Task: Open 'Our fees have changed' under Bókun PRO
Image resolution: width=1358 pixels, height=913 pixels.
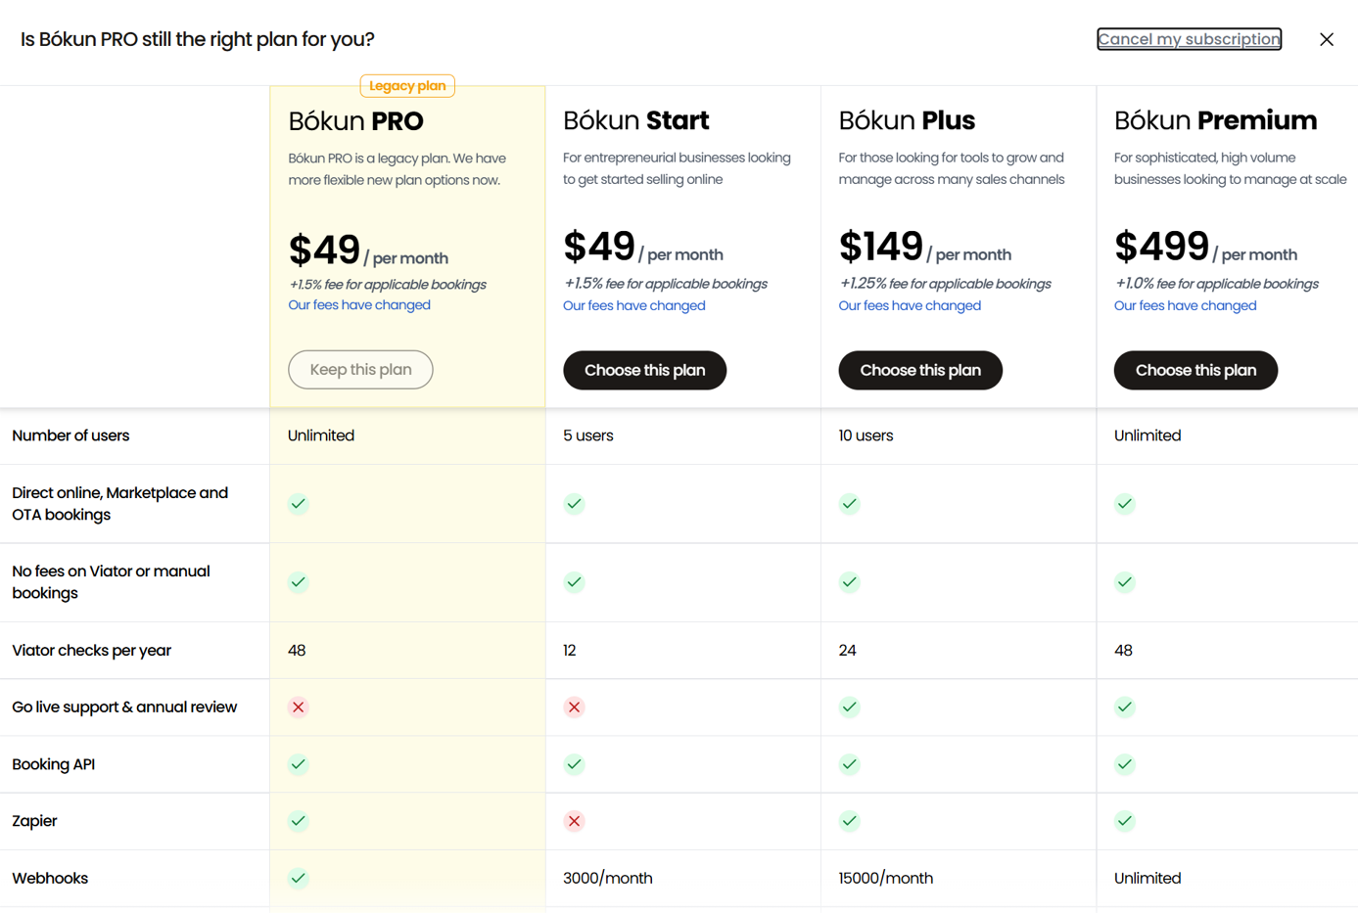Action: pyautogui.click(x=359, y=305)
